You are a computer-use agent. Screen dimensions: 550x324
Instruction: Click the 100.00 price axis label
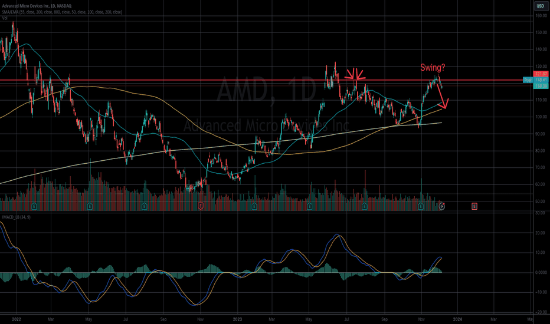[x=541, y=117]
